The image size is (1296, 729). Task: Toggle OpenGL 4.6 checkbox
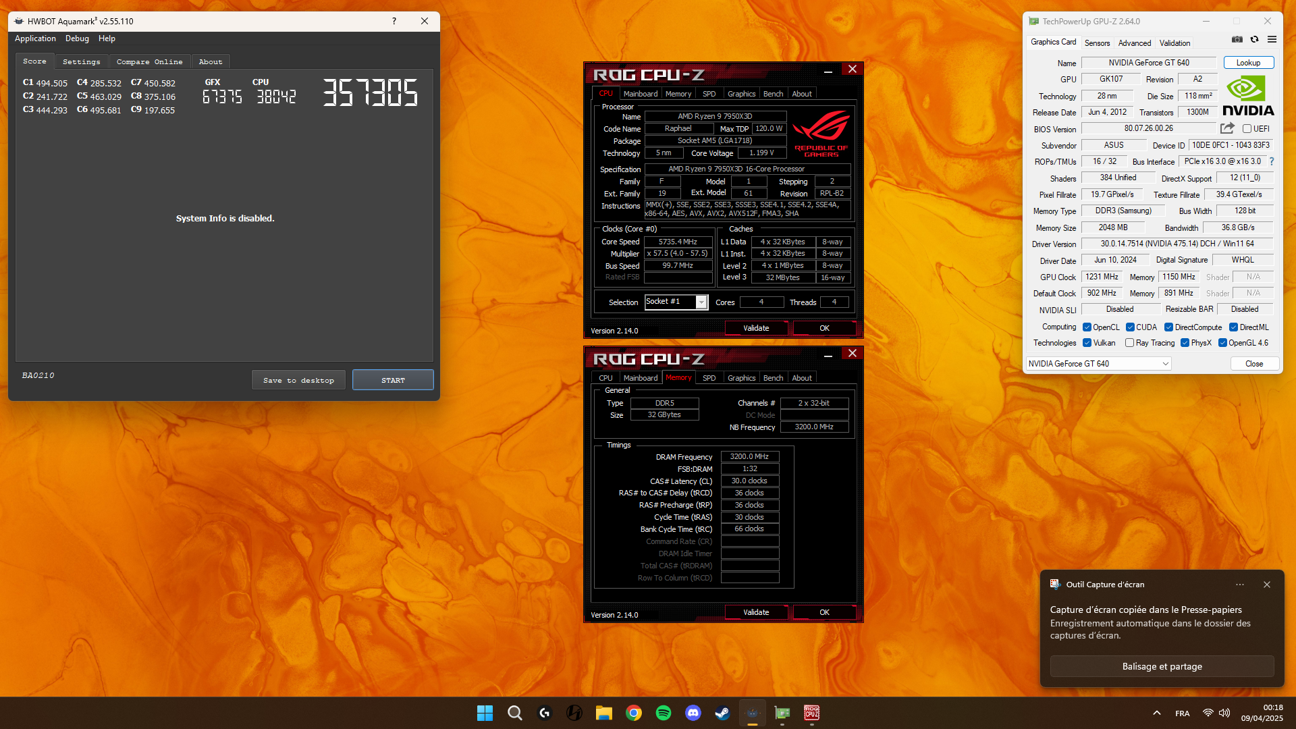pyautogui.click(x=1222, y=342)
